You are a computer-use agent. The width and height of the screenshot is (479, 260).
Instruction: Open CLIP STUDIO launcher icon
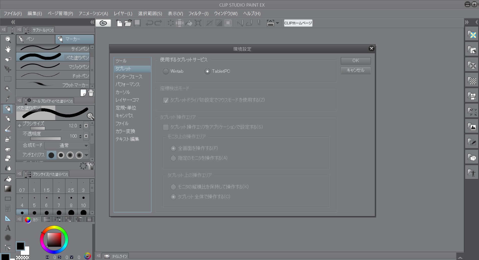tap(103, 23)
